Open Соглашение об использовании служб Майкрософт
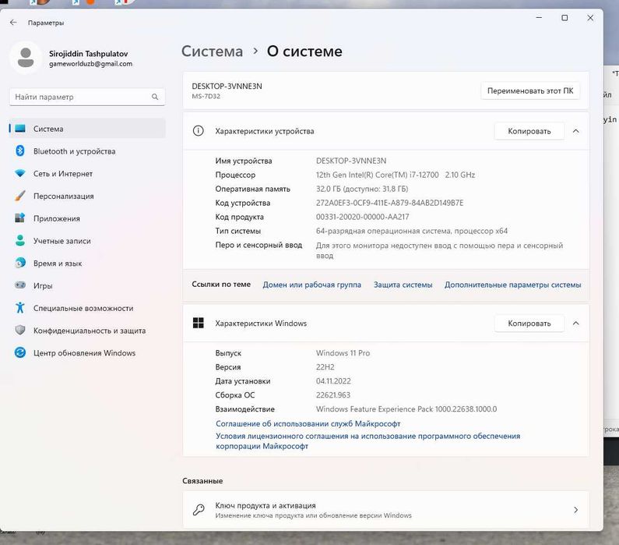This screenshot has height=545, width=619. pyautogui.click(x=308, y=423)
